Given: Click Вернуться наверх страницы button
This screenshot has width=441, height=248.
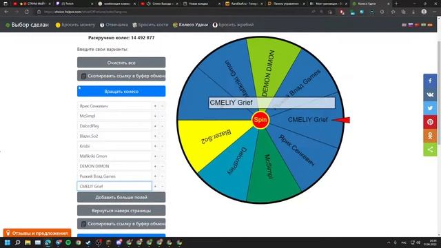Looking at the screenshot, I should 121,211.
